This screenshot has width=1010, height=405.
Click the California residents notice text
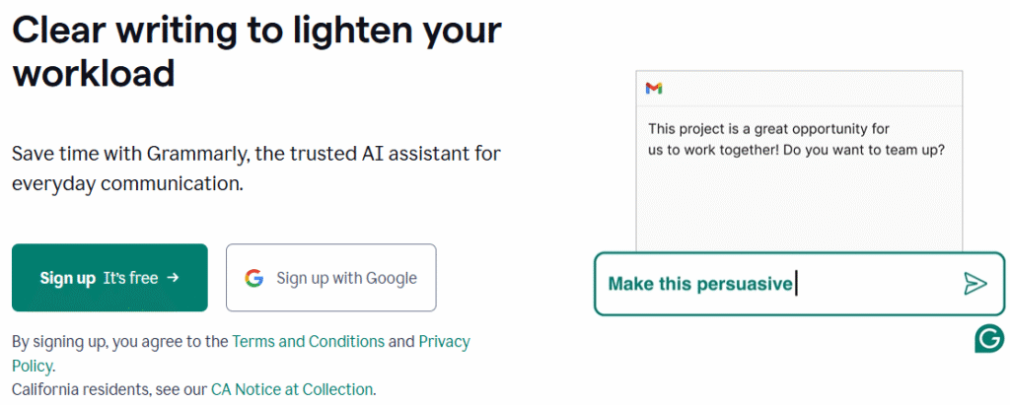tap(194, 389)
